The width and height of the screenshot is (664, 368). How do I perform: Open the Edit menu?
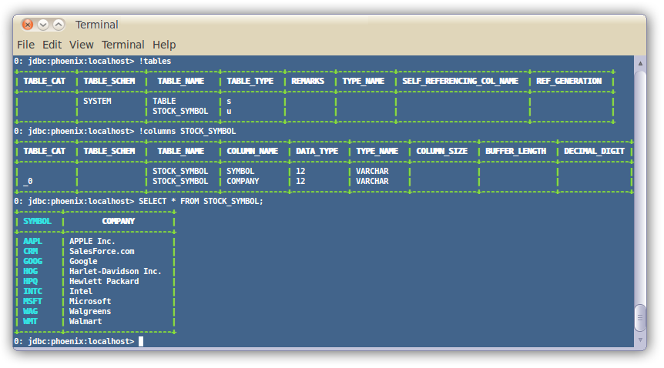tap(52, 45)
